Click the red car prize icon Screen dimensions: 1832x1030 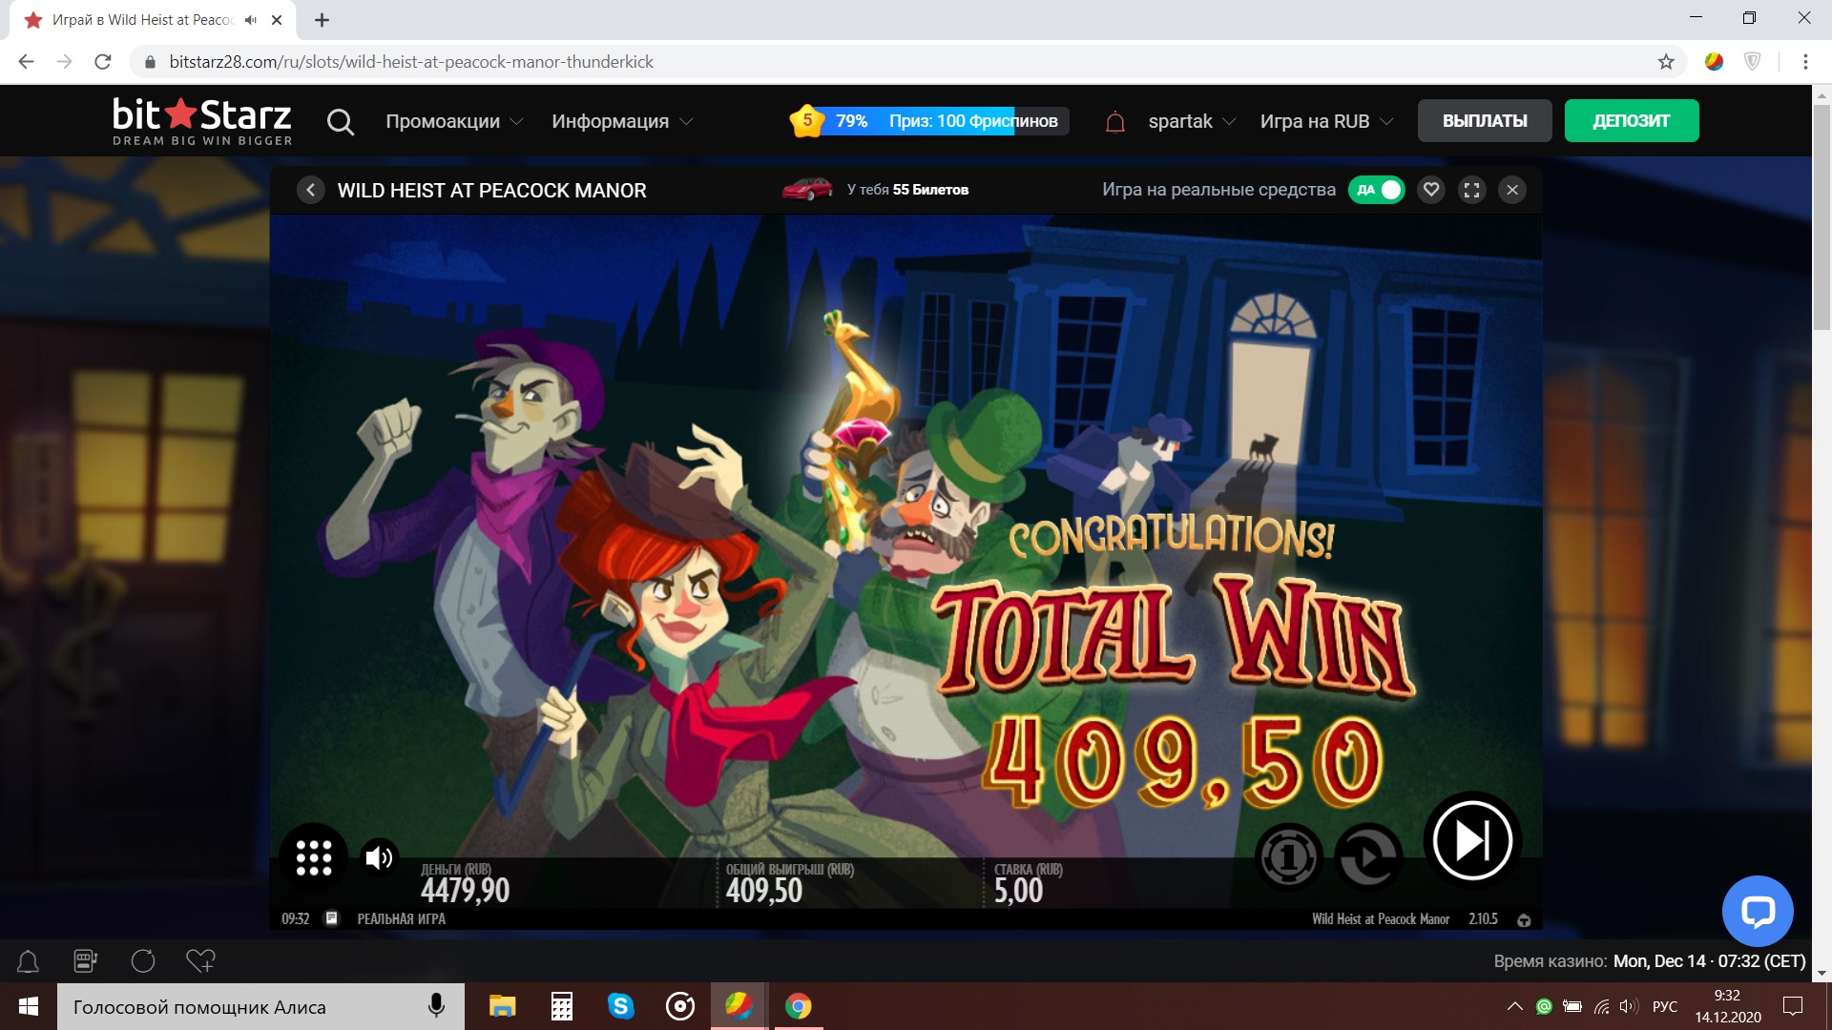tap(807, 189)
